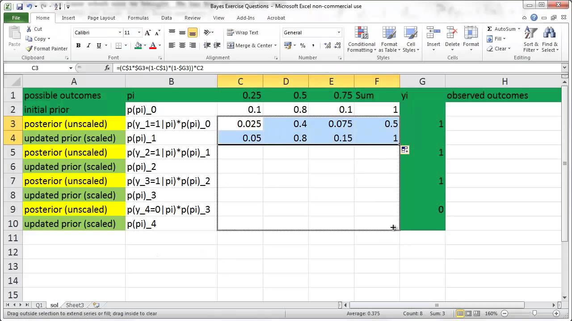Click the Comma Style icon
Screen dimensions: 572x321
point(313,45)
